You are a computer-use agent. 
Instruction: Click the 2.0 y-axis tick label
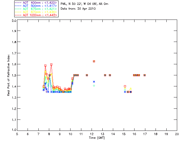coord(14,21)
